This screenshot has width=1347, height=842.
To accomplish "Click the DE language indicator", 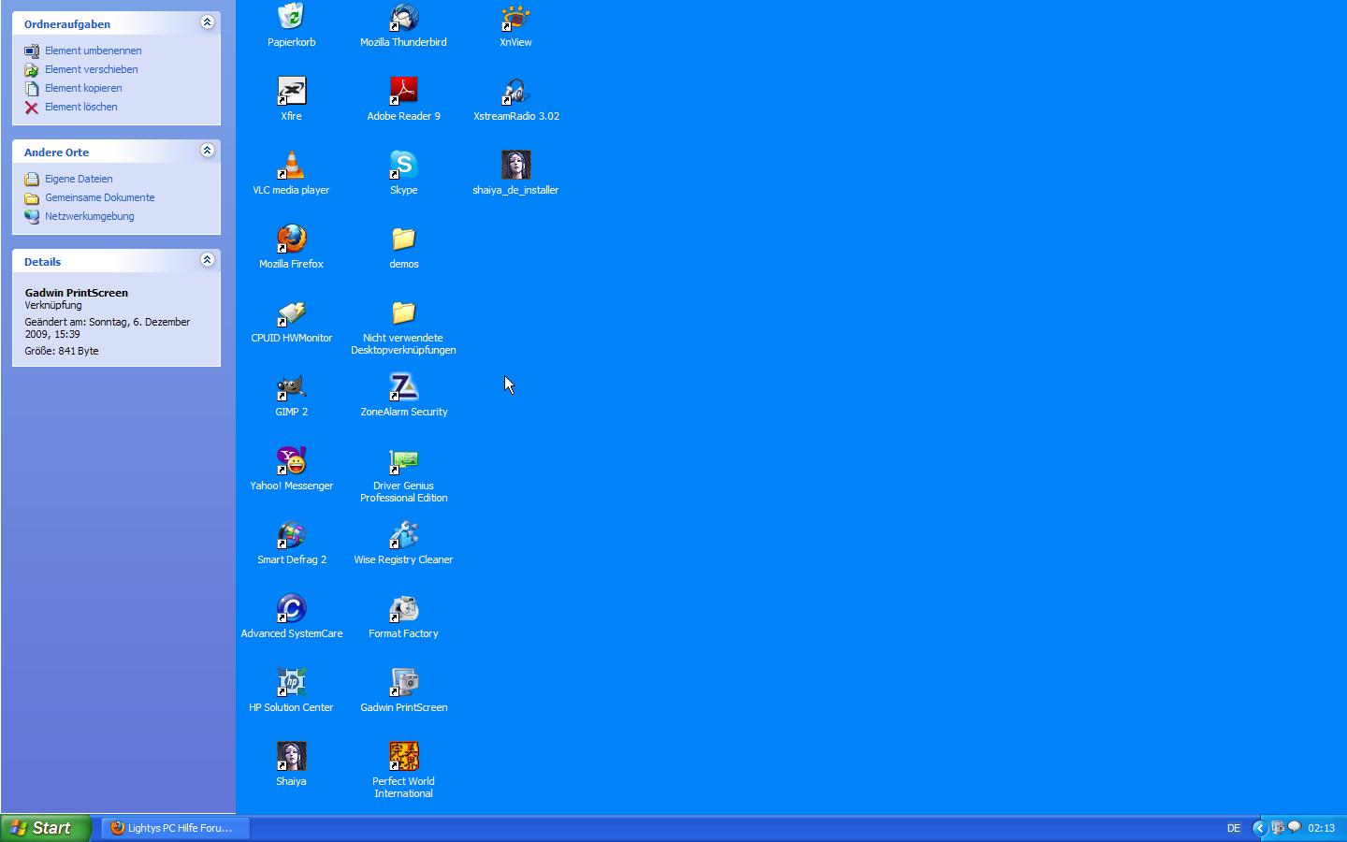I will 1234,828.
